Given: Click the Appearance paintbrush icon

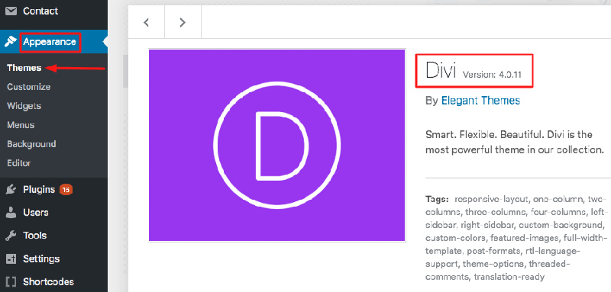Looking at the screenshot, I should 10,42.
